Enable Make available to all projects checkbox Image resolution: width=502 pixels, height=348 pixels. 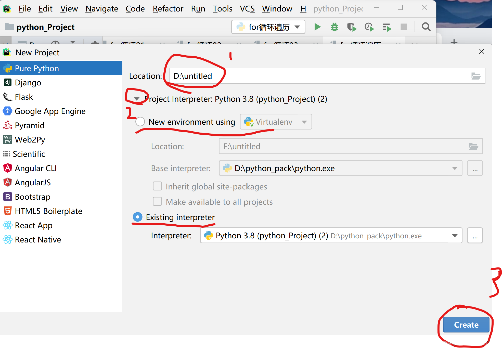[157, 201]
